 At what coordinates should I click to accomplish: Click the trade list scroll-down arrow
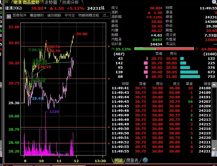coord(214,148)
